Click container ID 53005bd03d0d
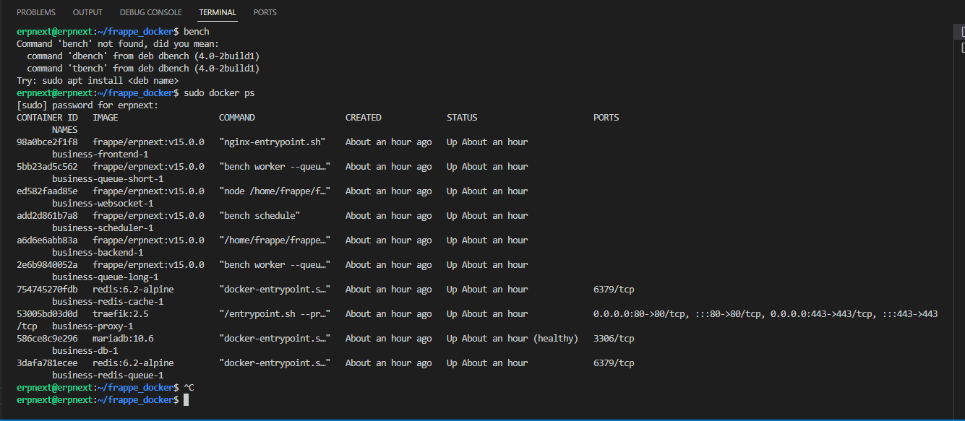 click(x=47, y=314)
